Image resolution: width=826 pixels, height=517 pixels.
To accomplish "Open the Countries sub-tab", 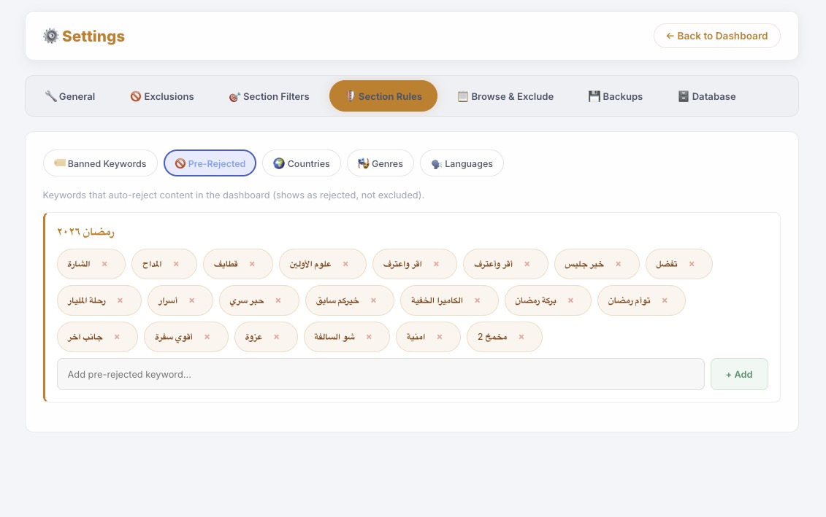I will click(302, 163).
